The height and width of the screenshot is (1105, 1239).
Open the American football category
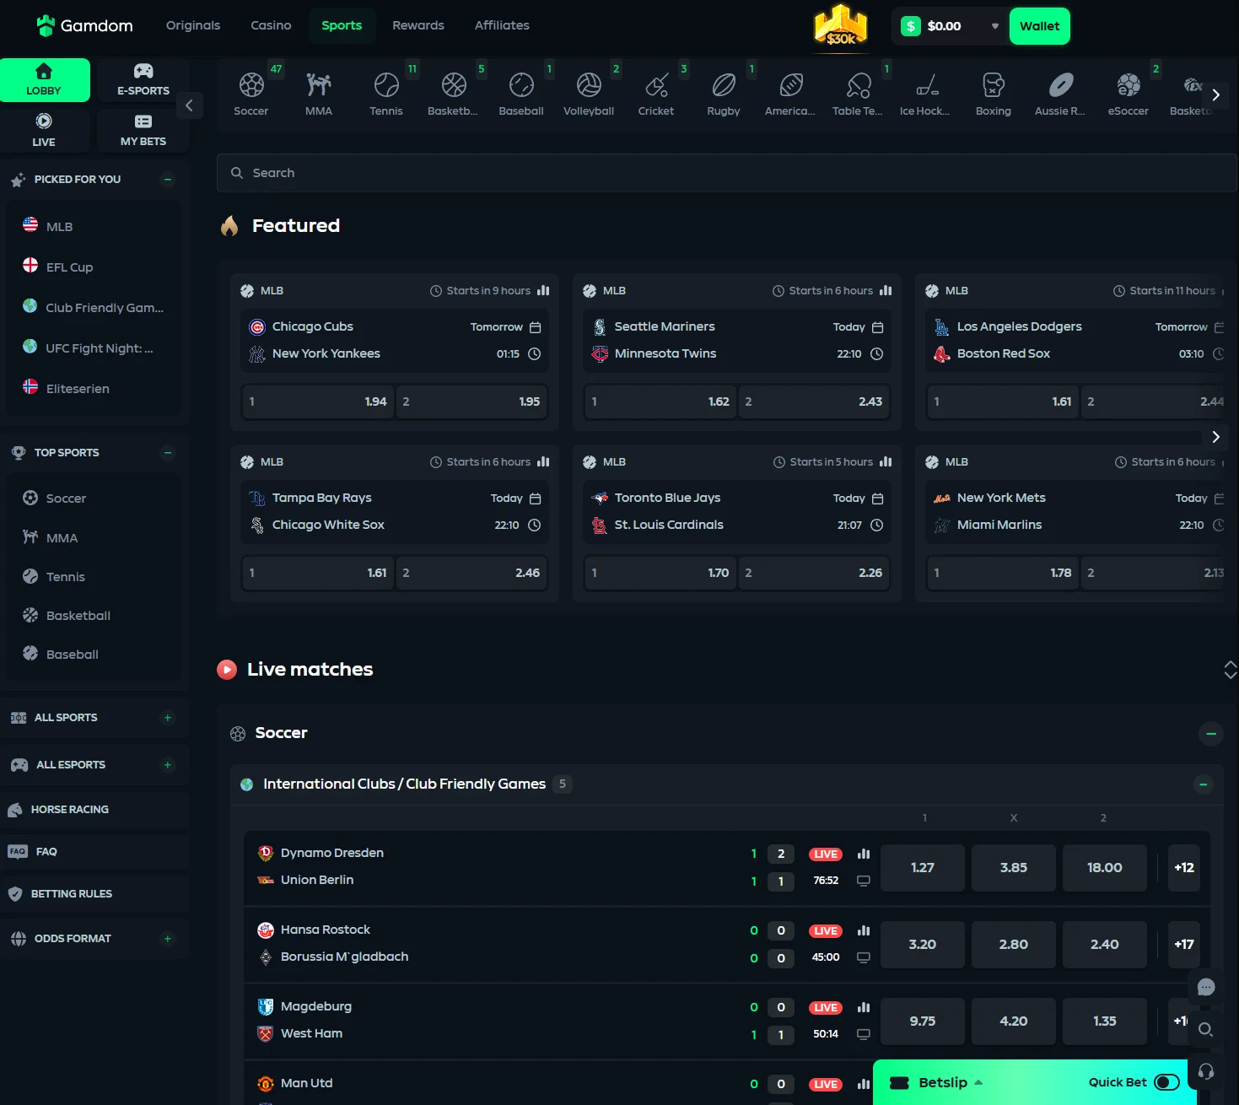[790, 94]
